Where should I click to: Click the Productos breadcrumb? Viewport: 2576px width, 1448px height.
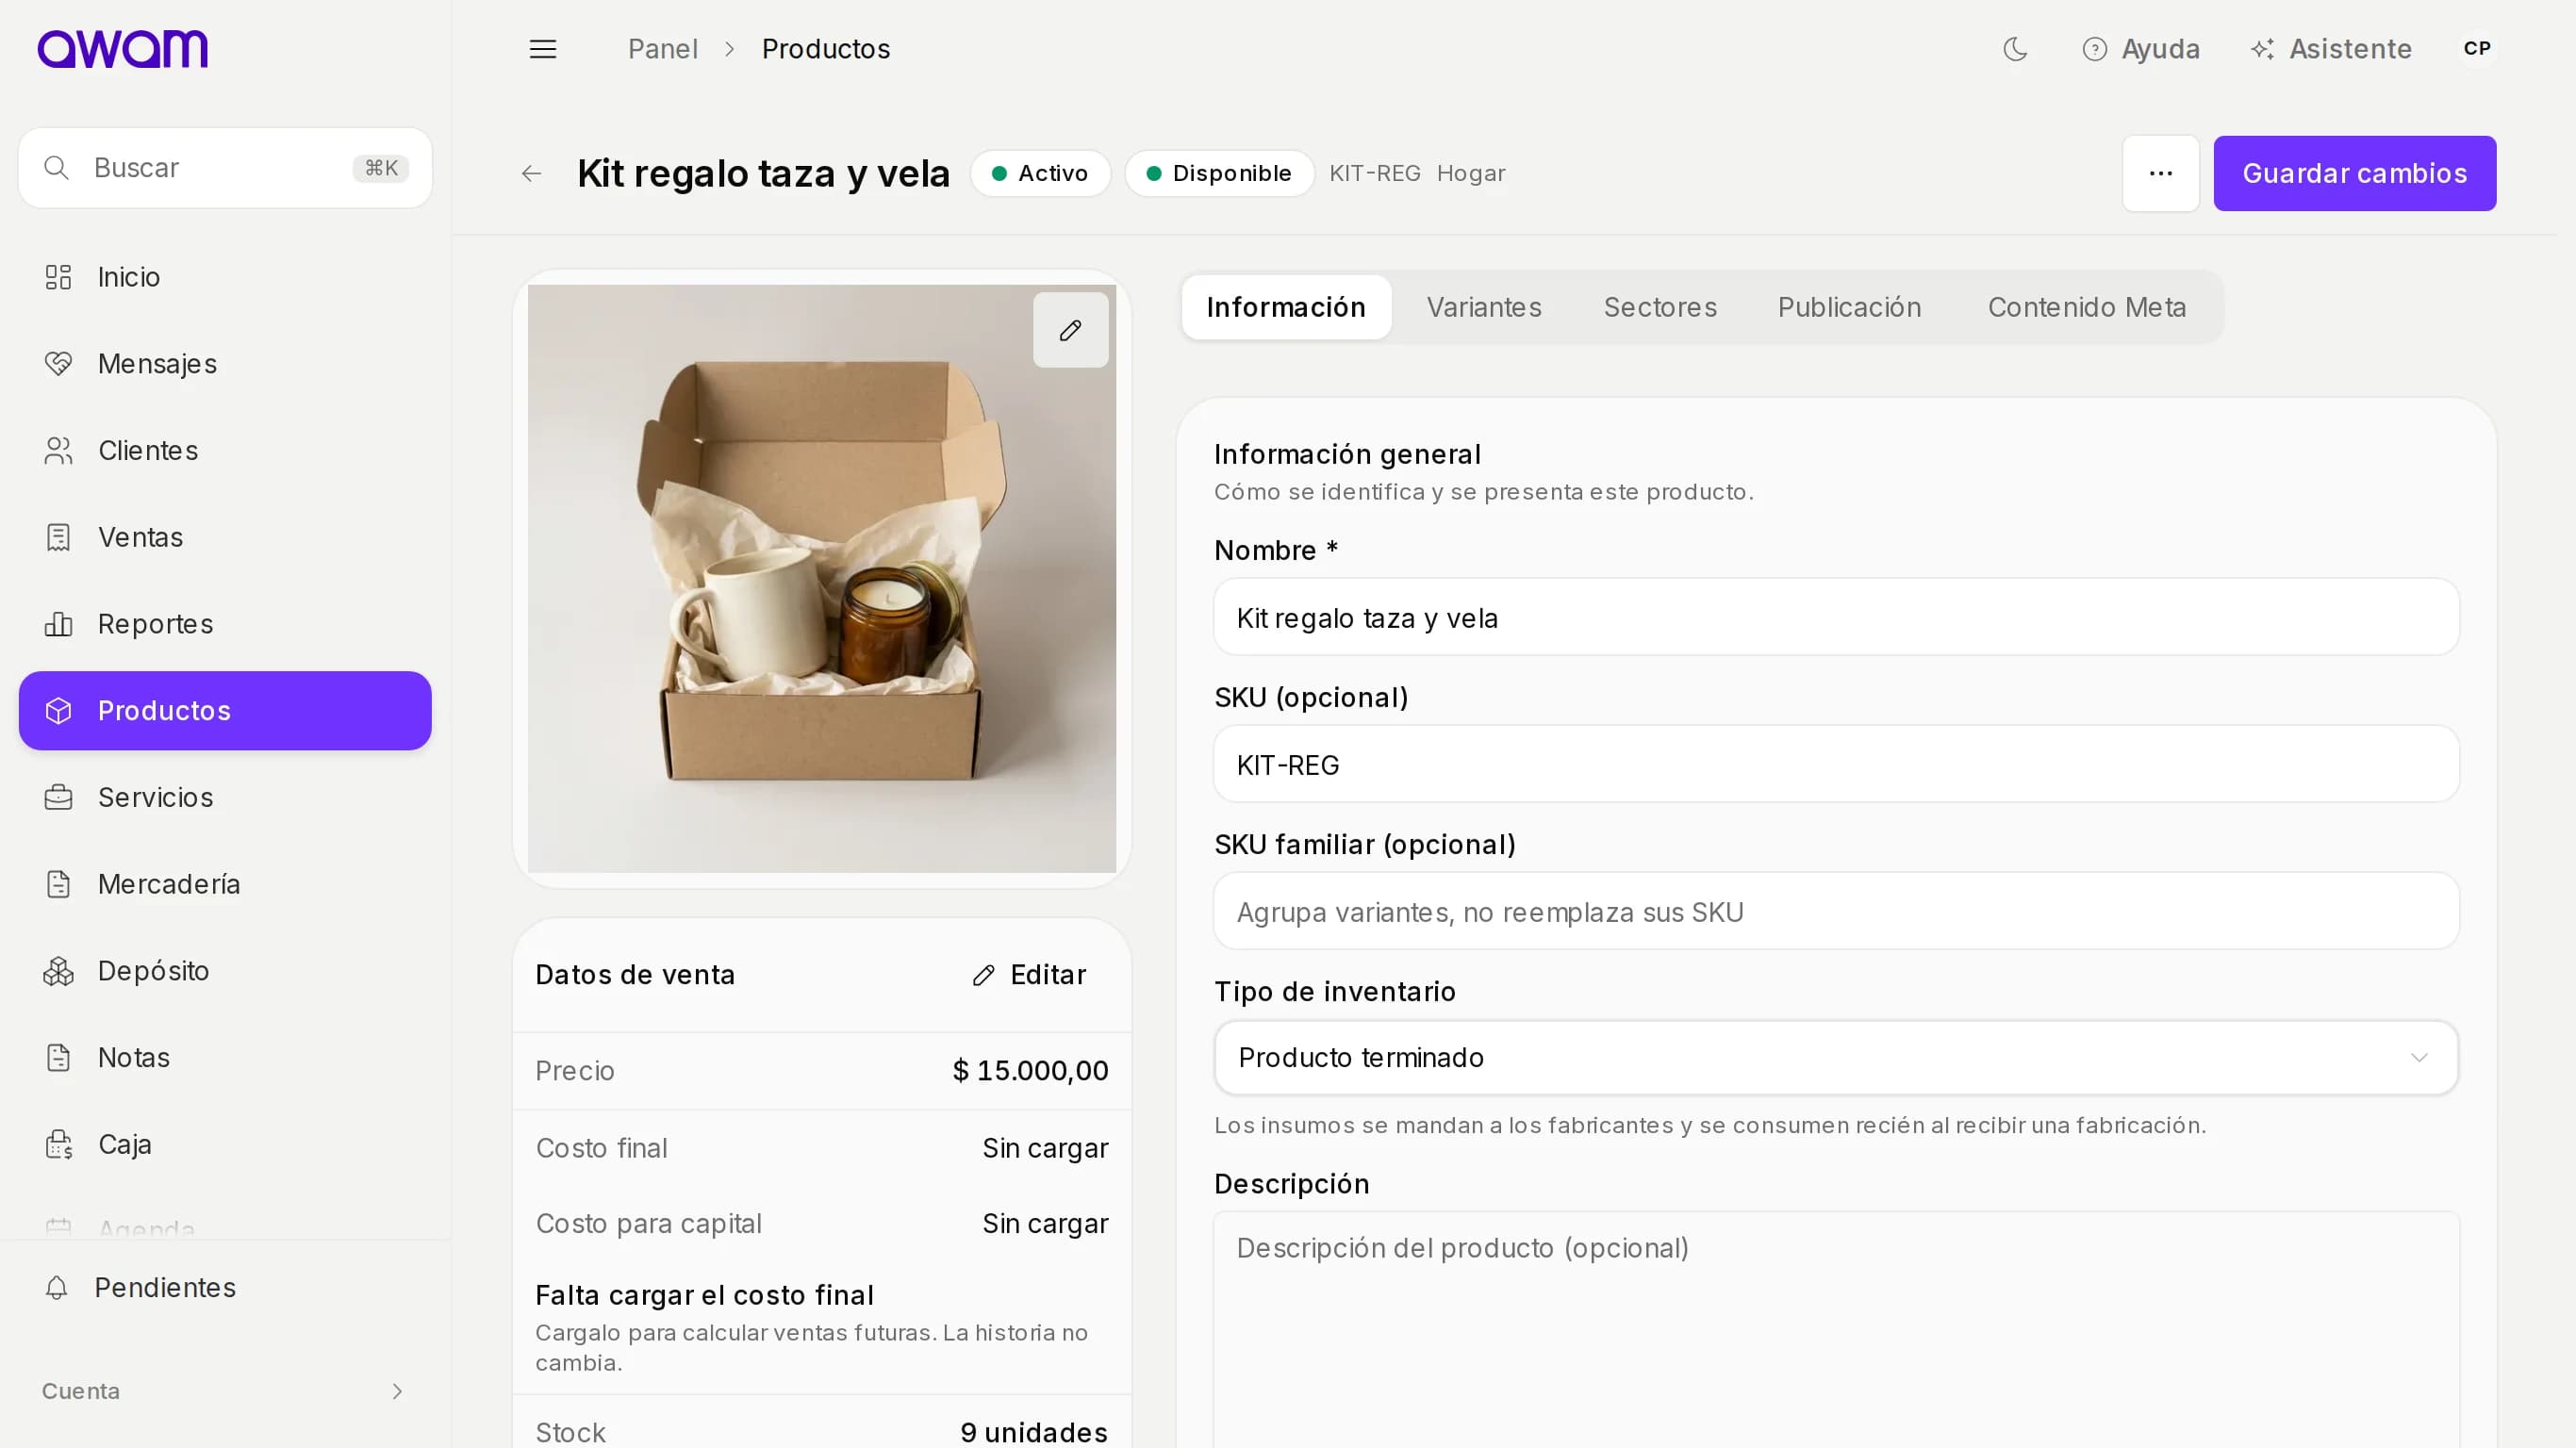pyautogui.click(x=826, y=49)
